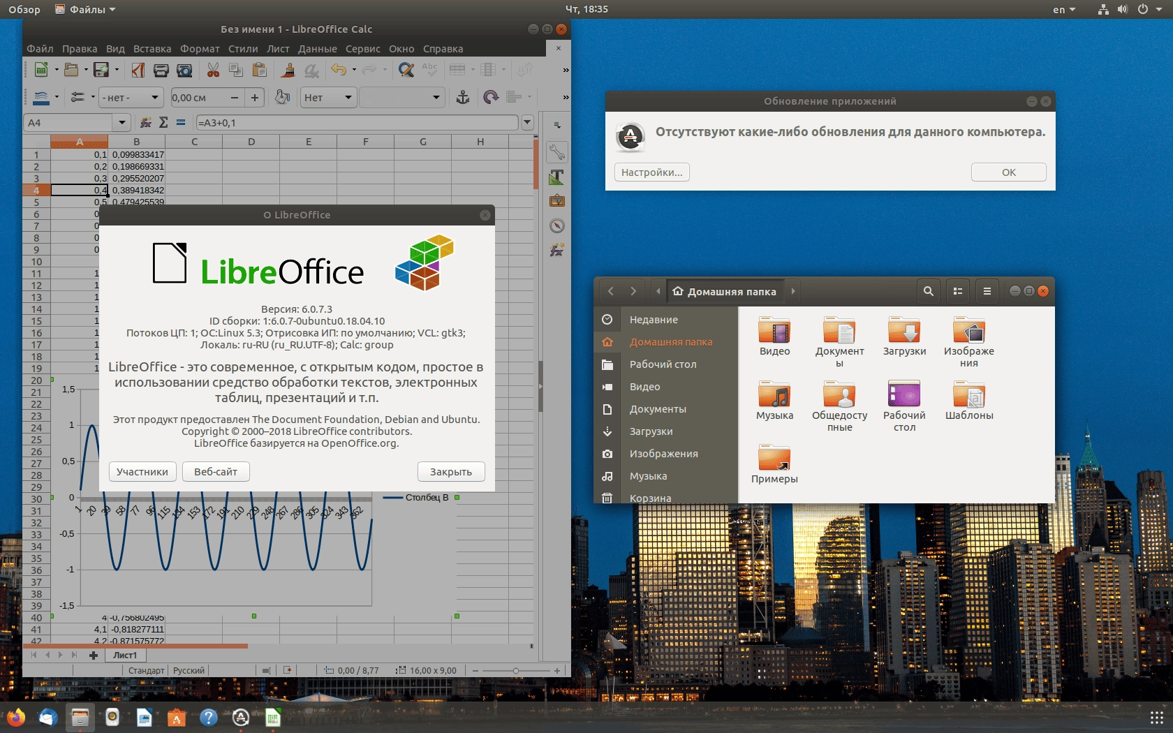Image resolution: width=1173 pixels, height=733 pixels.
Task: Click the Участники button in About dialog
Action: pos(142,472)
